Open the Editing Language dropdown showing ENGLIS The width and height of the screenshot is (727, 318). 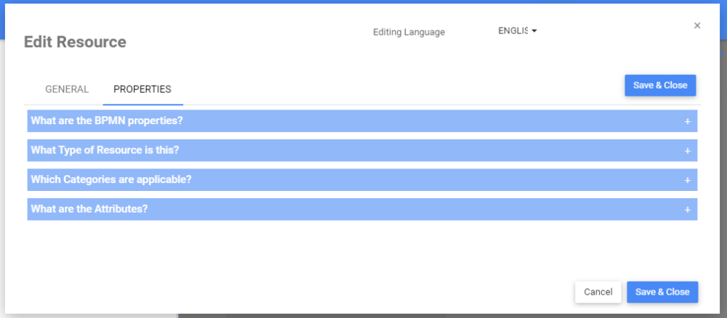pos(515,31)
